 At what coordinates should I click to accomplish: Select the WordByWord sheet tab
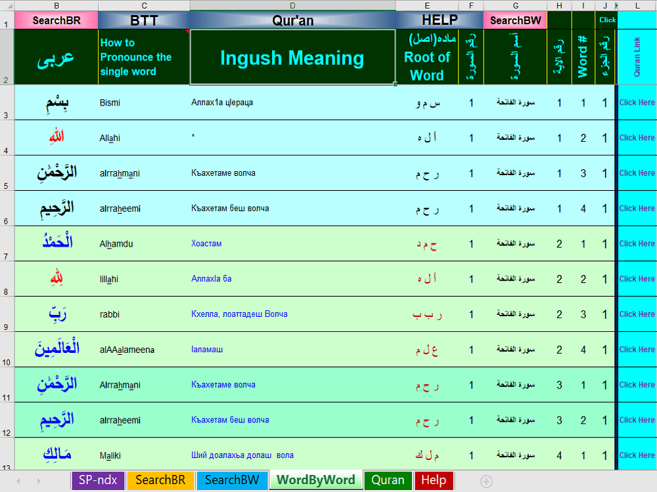[x=316, y=480]
